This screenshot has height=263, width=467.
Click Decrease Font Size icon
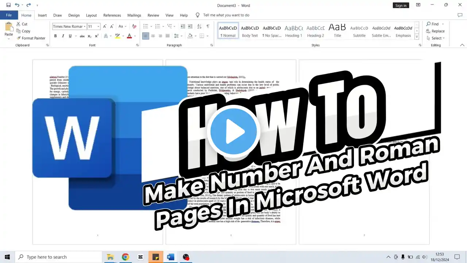112,26
